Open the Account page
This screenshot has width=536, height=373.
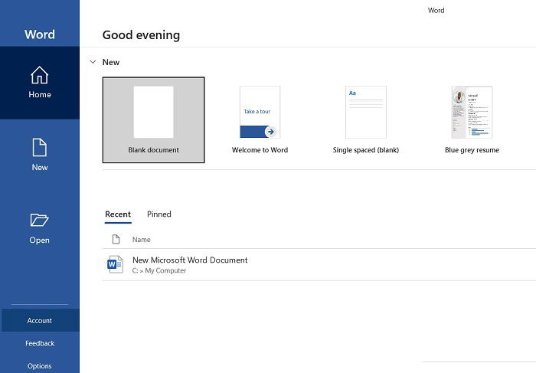41,320
